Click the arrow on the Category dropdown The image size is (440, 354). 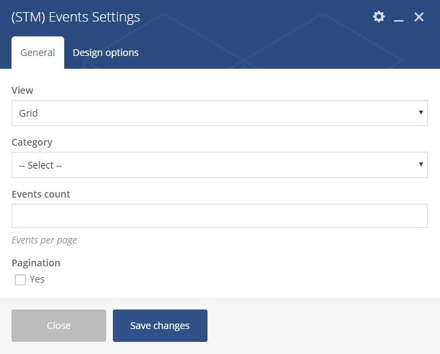click(x=420, y=165)
